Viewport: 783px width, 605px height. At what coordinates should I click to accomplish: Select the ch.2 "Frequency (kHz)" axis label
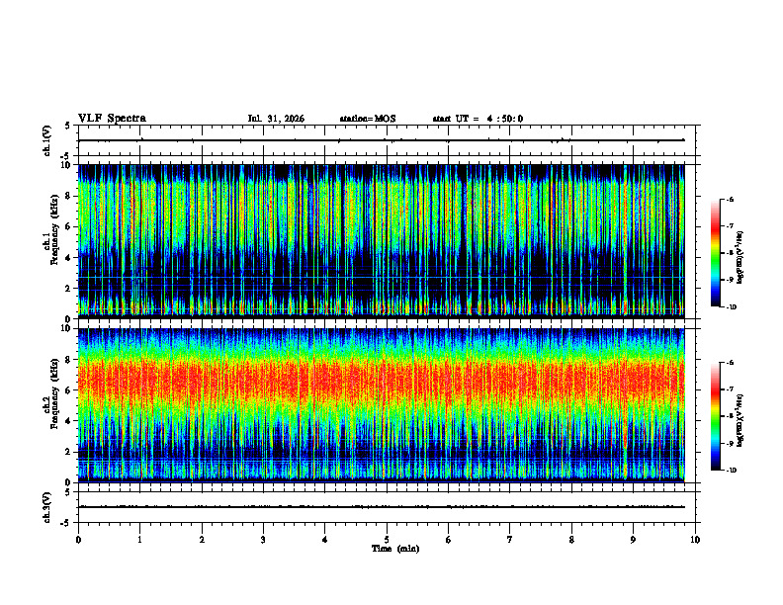point(54,392)
